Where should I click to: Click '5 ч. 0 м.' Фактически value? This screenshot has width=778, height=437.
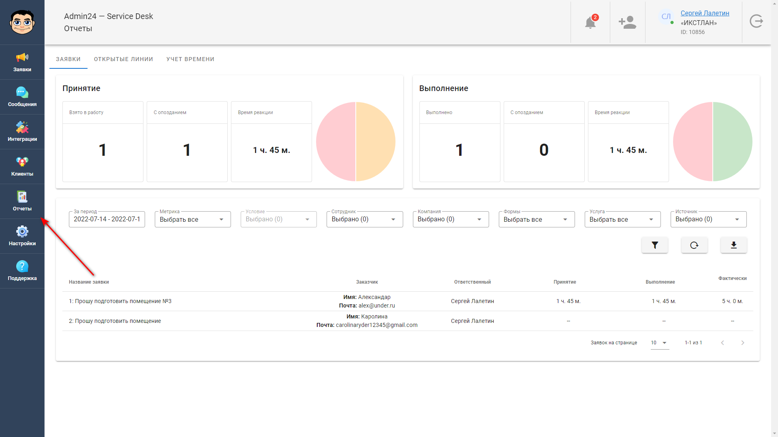coord(732,301)
